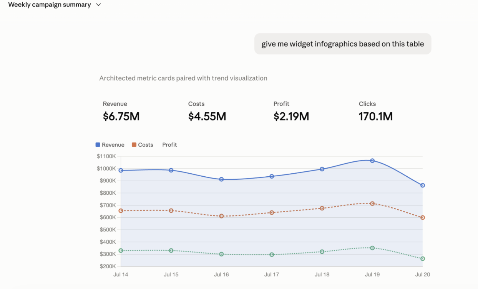Open the Weekly campaign summary chevron dropdown
478x289 pixels.
coord(98,5)
